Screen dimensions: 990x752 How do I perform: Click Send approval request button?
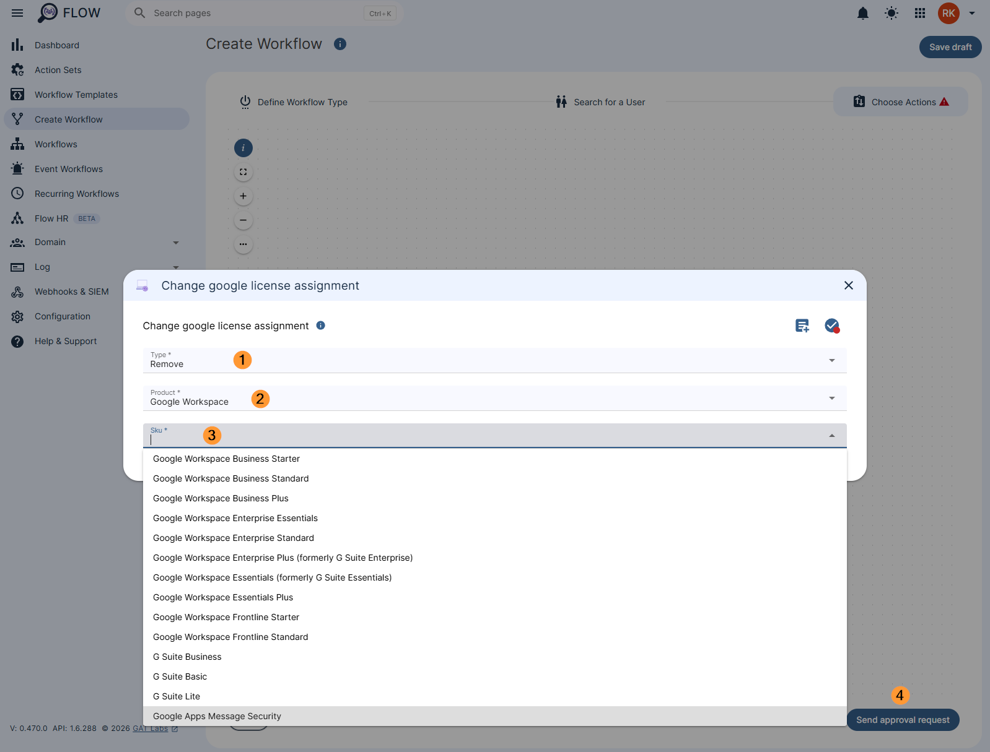click(903, 720)
